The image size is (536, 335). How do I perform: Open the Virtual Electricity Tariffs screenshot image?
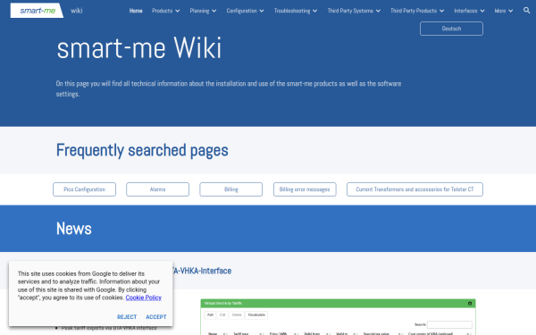coord(338,317)
